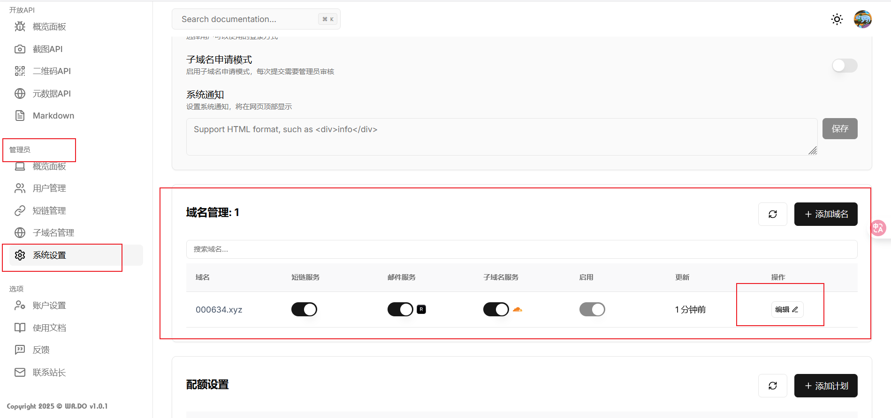Enable the 子域名申请模式 switch
This screenshot has width=891, height=418.
tap(844, 66)
